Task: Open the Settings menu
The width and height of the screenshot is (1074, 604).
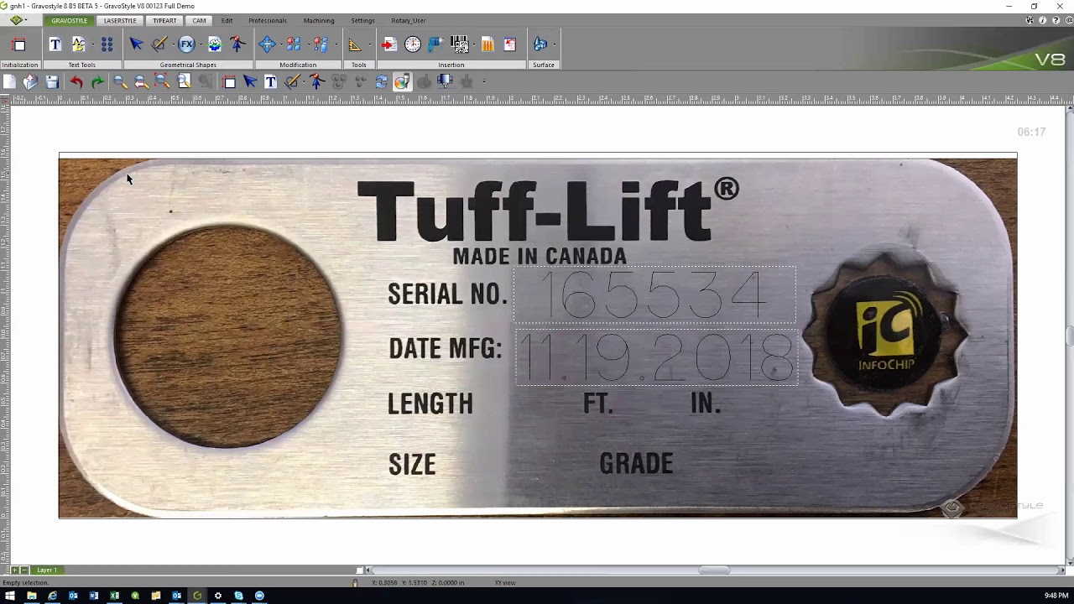Action: pyautogui.click(x=362, y=20)
